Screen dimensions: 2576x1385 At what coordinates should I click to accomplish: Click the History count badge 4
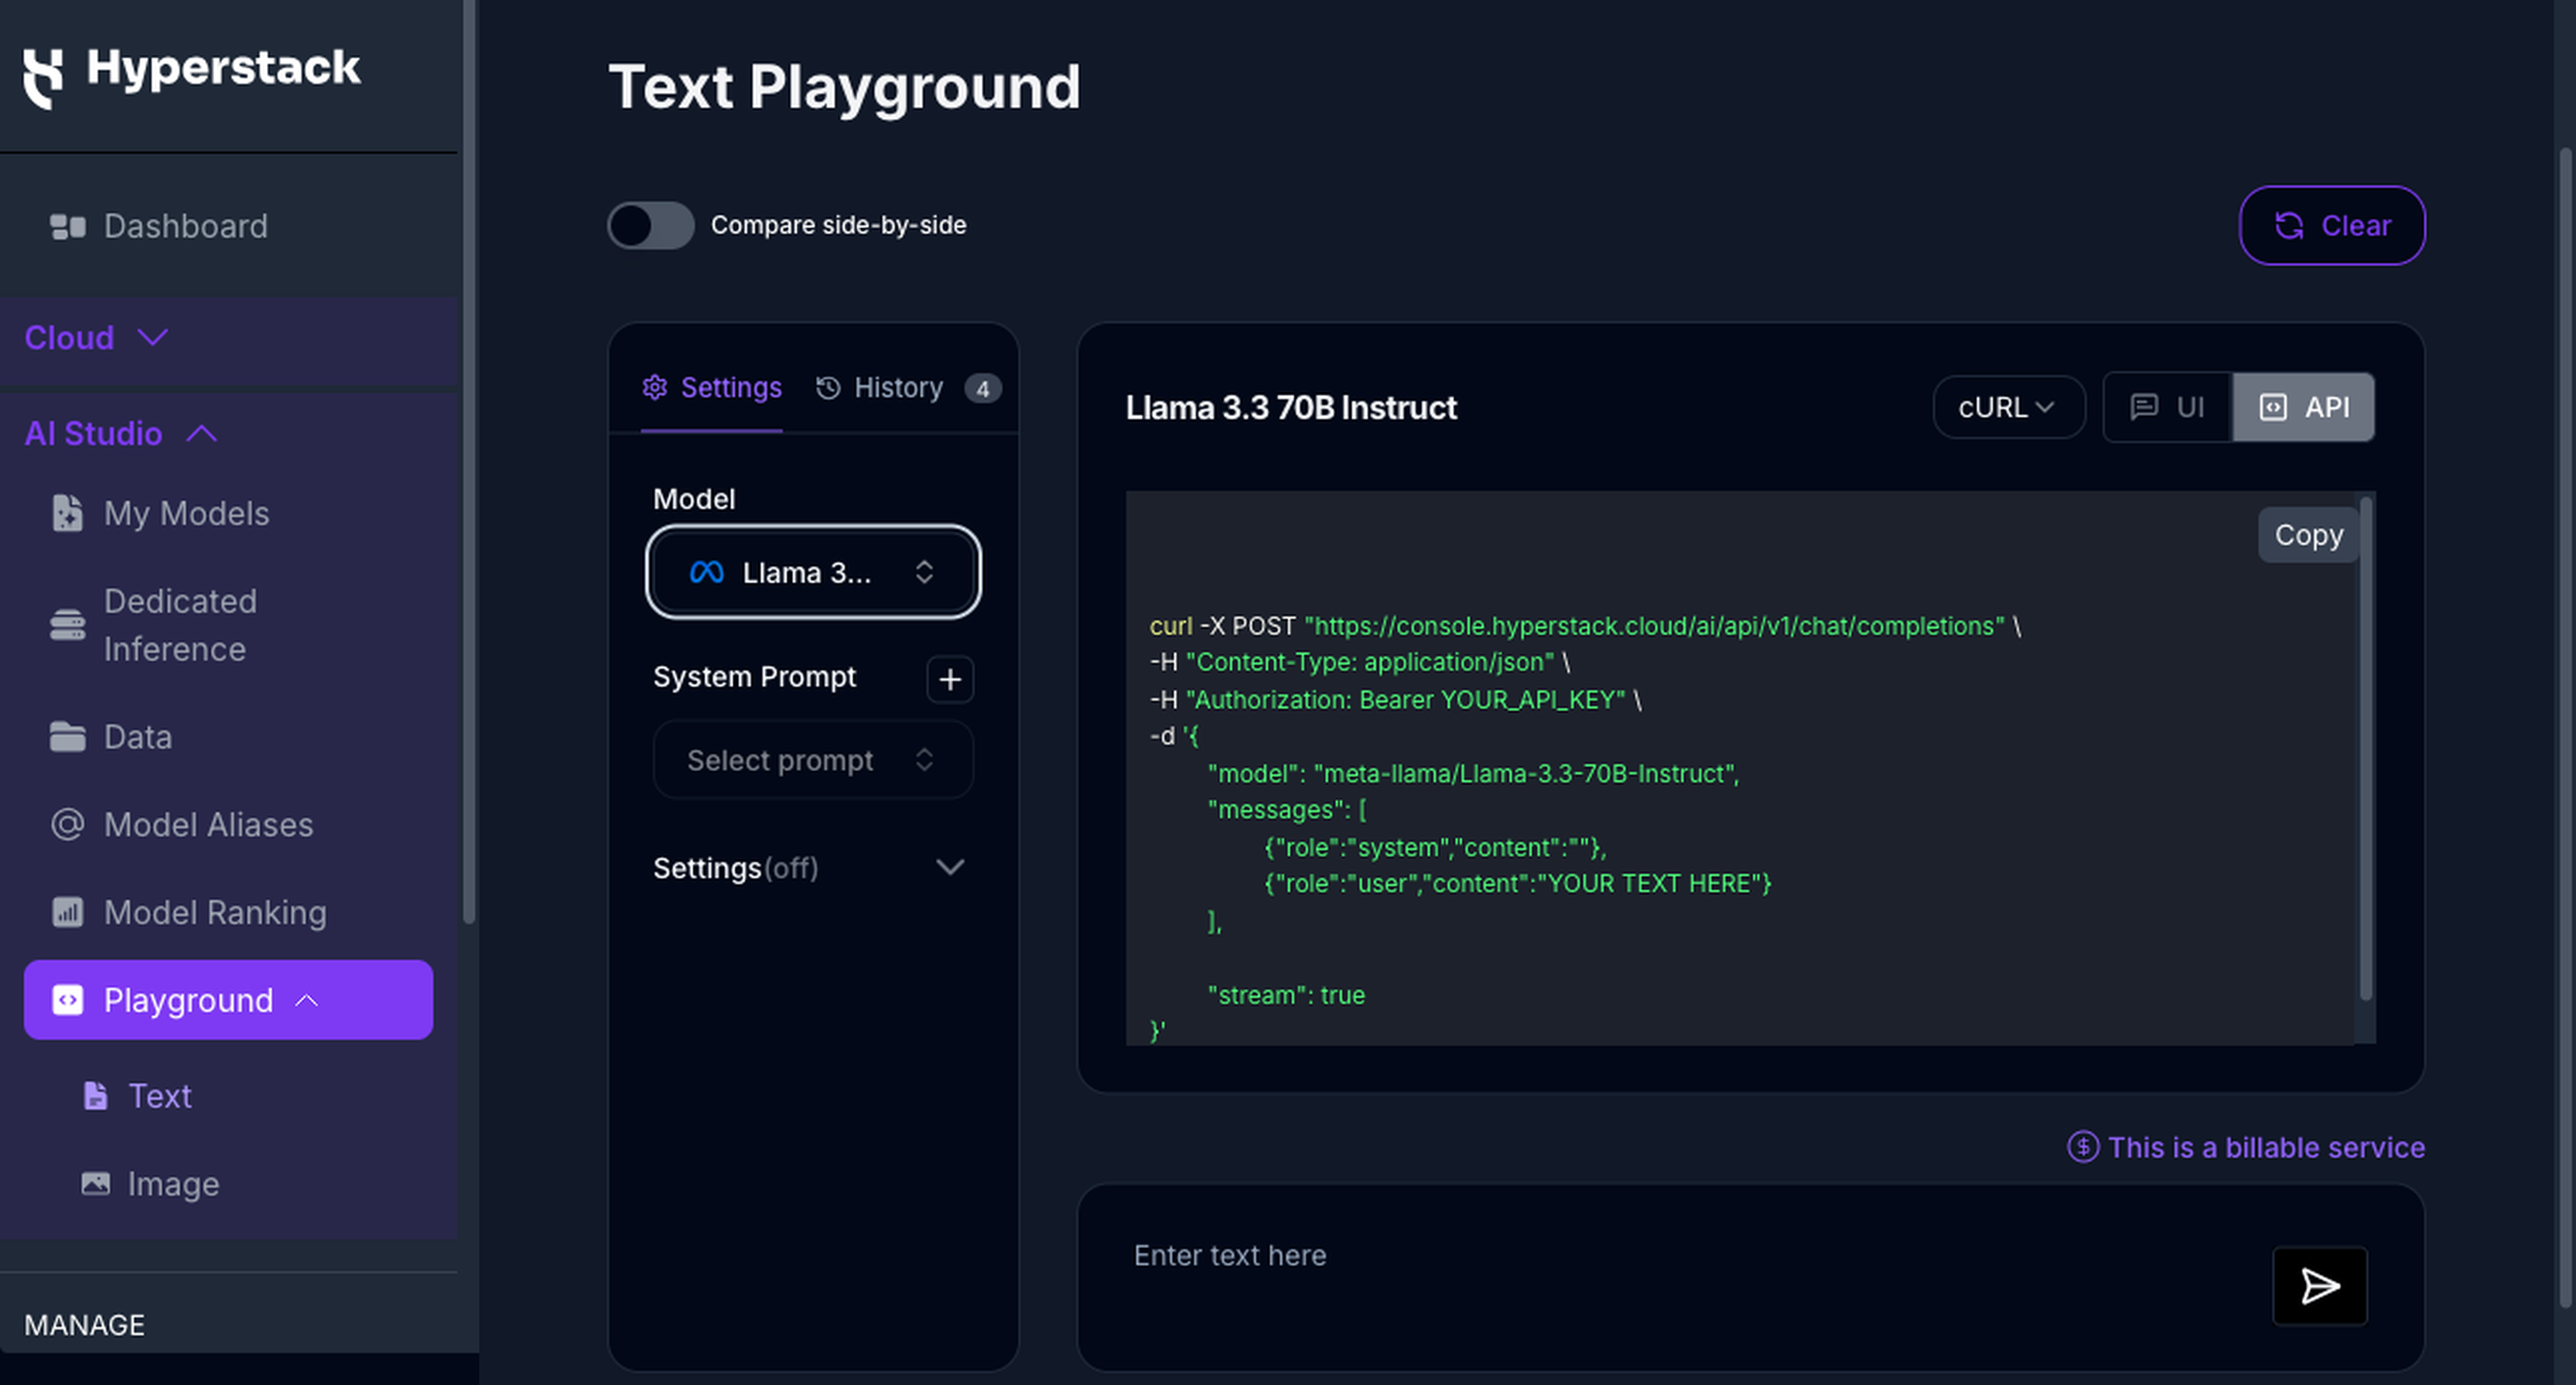[x=982, y=388]
